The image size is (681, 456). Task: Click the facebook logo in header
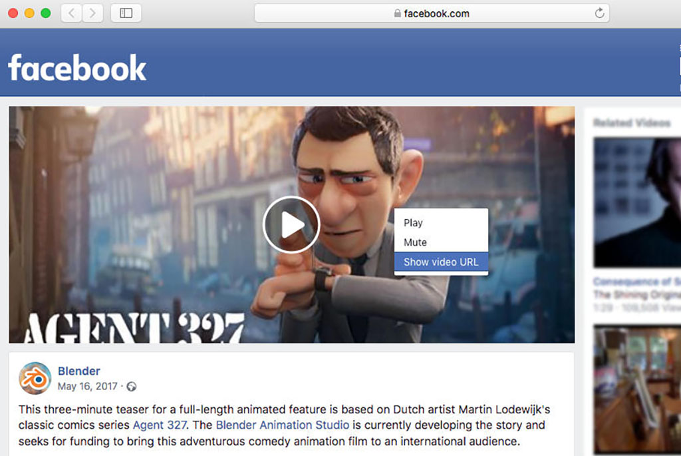[77, 67]
